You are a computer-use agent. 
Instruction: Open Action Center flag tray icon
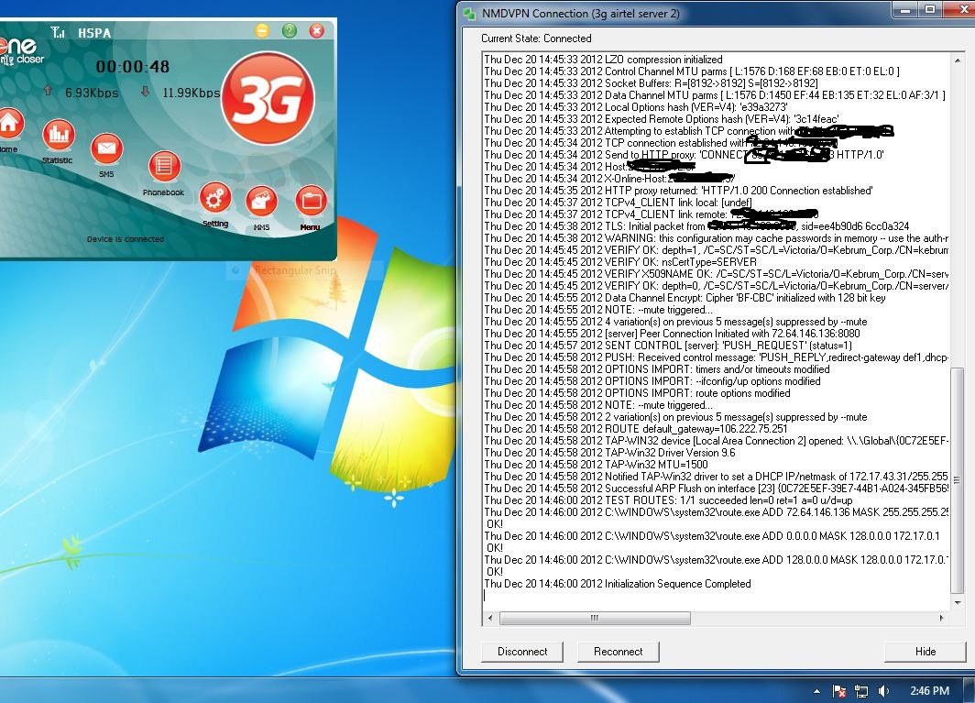[x=838, y=691]
